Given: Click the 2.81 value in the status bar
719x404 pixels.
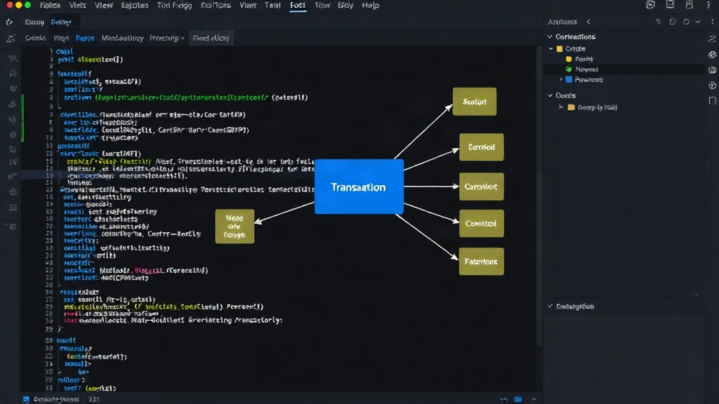Looking at the screenshot, I should pos(94,399).
